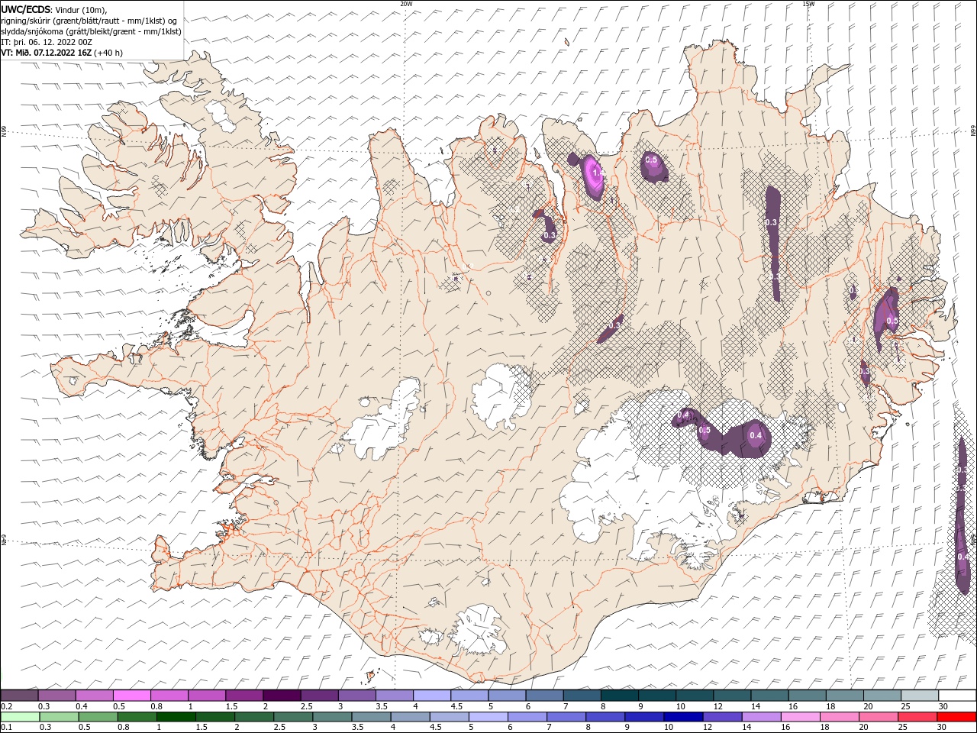Click rain legend swatch between 0.8 and 1
This screenshot has width=977, height=733.
coord(137,717)
